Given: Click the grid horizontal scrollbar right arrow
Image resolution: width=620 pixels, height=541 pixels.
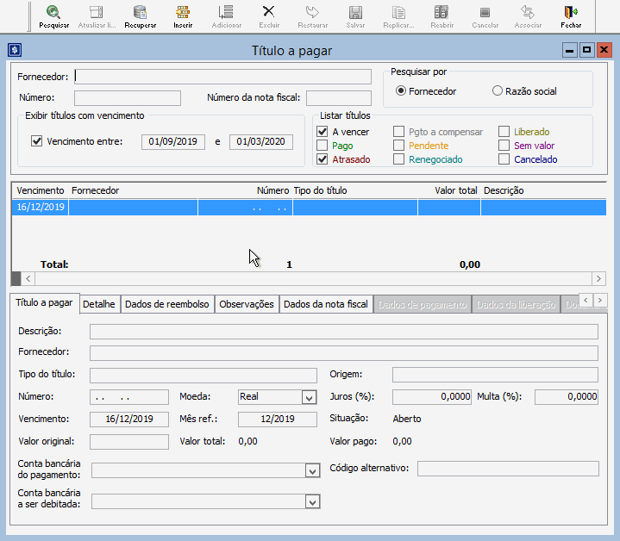Looking at the screenshot, I should click(599, 279).
